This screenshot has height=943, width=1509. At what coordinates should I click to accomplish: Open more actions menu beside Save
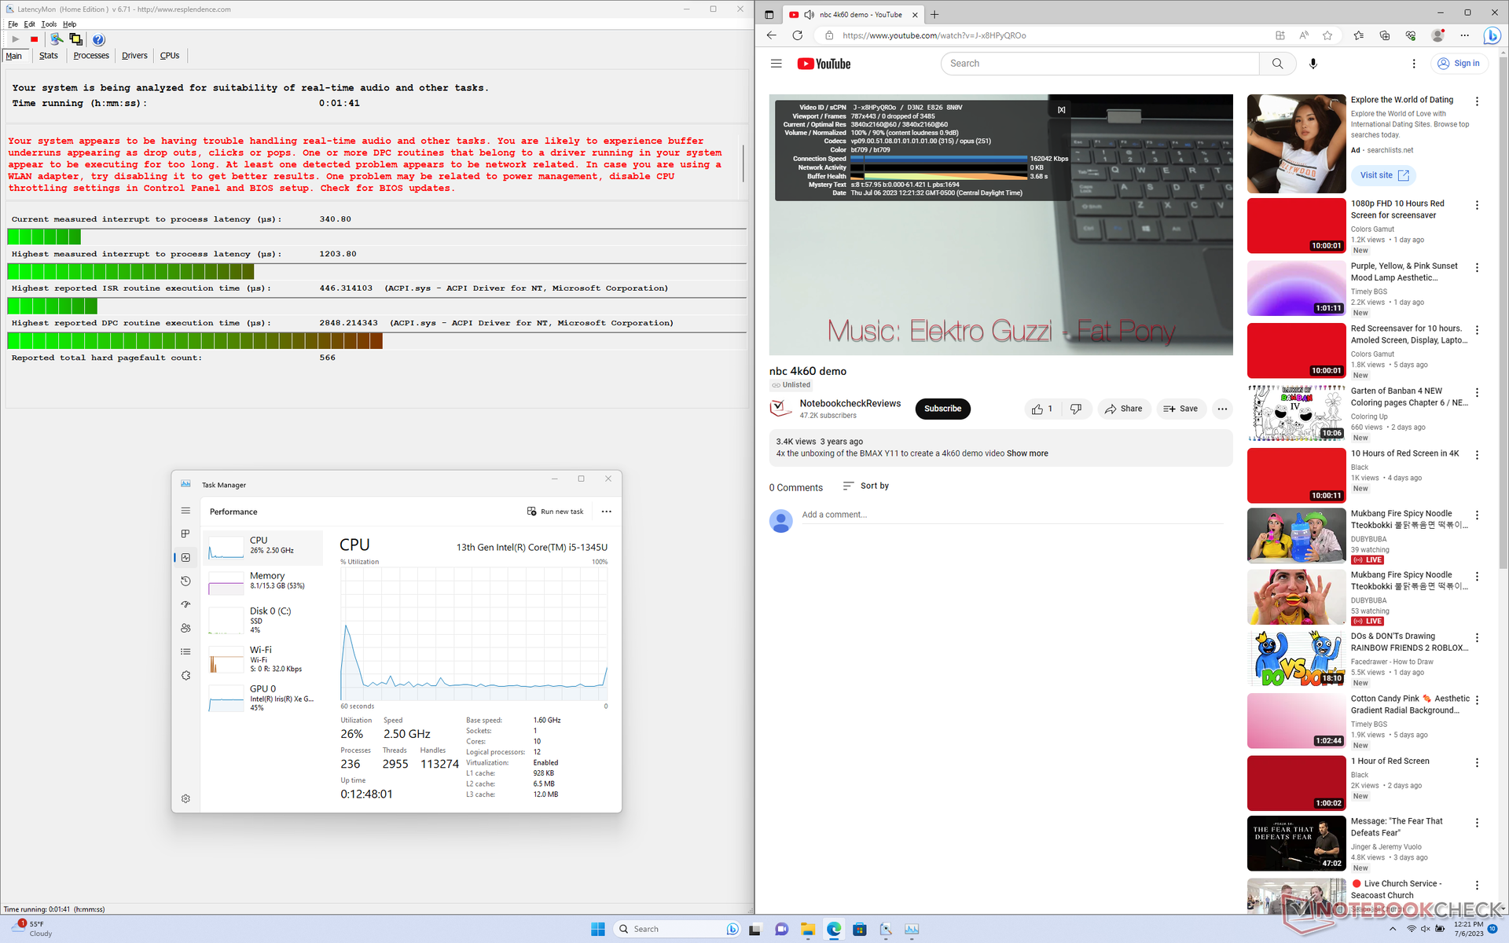point(1221,409)
